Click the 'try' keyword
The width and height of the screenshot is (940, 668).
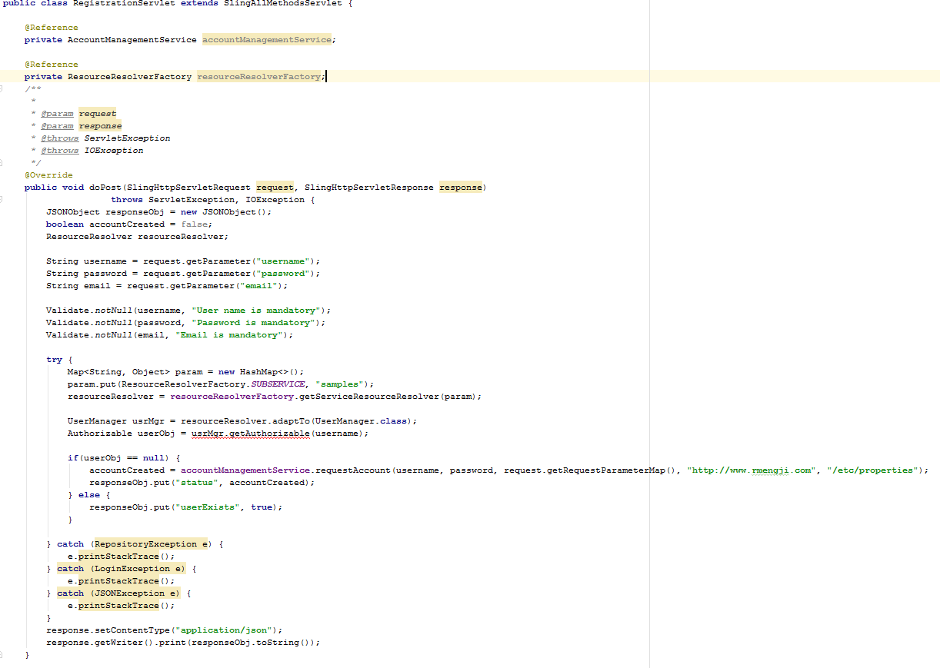(54, 360)
